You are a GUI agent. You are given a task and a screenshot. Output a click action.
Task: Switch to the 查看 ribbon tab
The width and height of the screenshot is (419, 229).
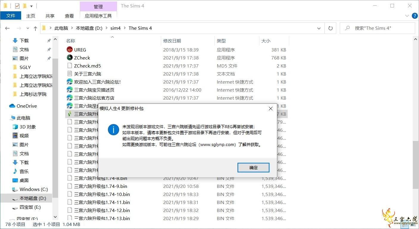click(69, 16)
